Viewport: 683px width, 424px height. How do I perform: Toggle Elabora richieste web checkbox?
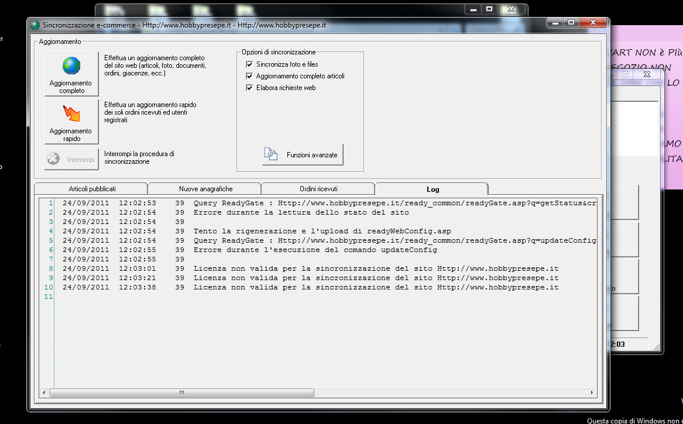coord(249,88)
